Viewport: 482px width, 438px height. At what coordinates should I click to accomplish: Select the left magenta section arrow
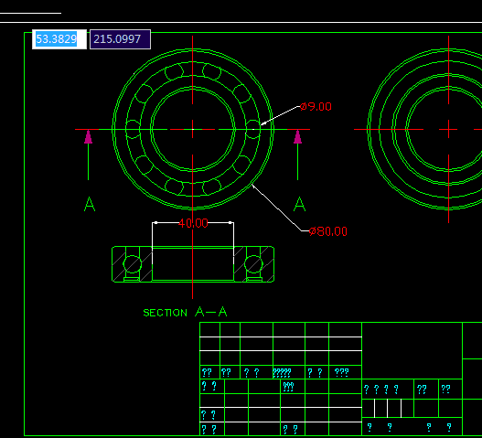pos(88,137)
